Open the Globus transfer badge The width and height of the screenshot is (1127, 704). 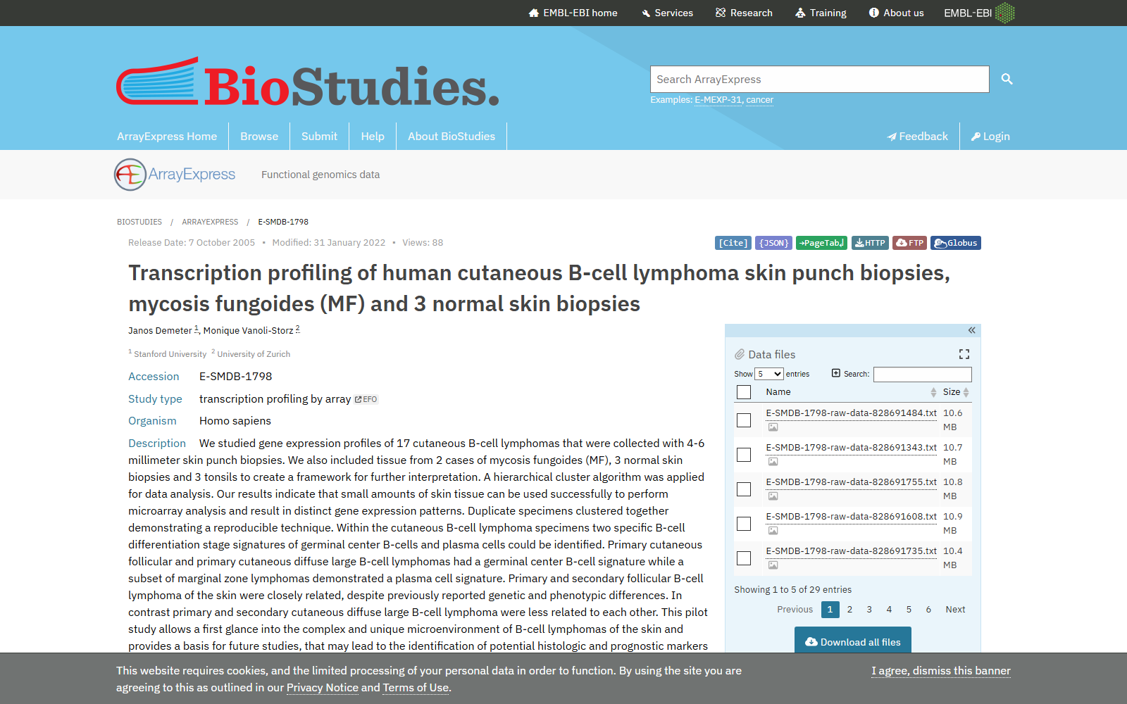(x=956, y=243)
